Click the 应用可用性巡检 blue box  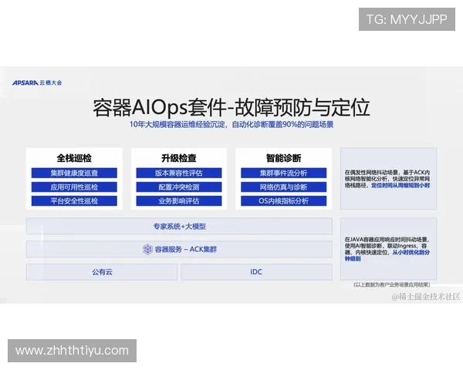pos(74,187)
